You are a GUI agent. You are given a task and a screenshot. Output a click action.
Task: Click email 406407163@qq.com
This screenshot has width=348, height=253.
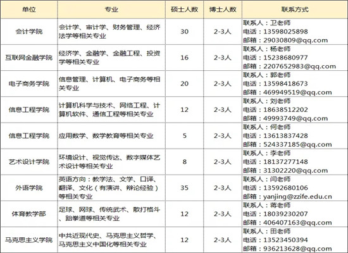[297, 223]
